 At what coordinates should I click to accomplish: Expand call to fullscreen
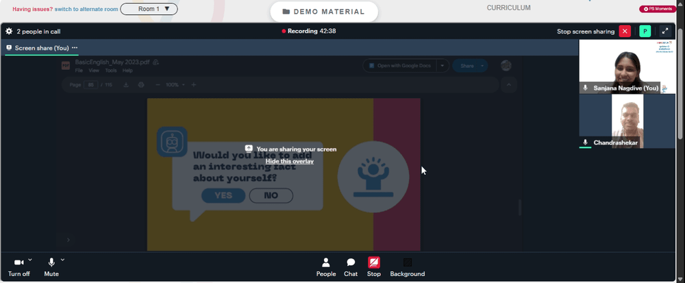[665, 32]
